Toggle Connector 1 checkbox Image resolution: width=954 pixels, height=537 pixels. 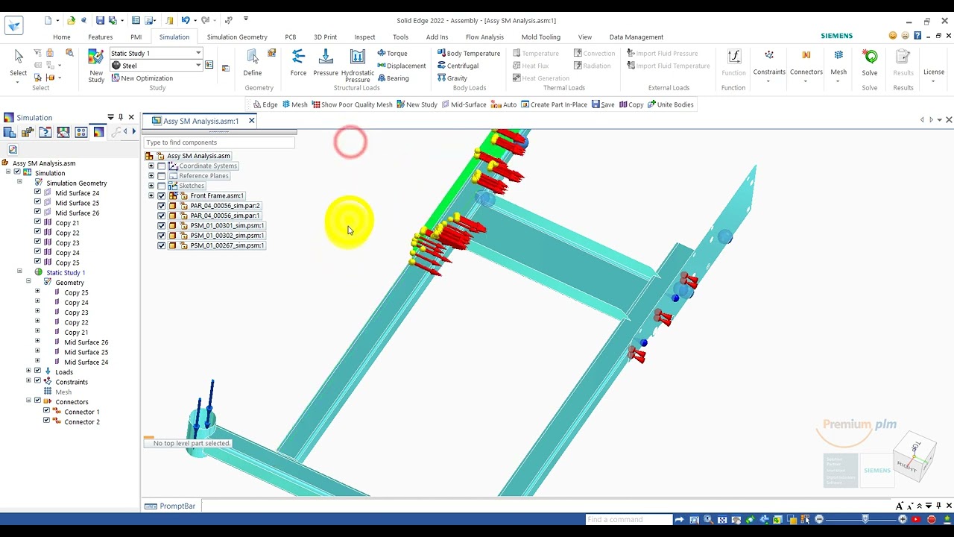(47, 411)
